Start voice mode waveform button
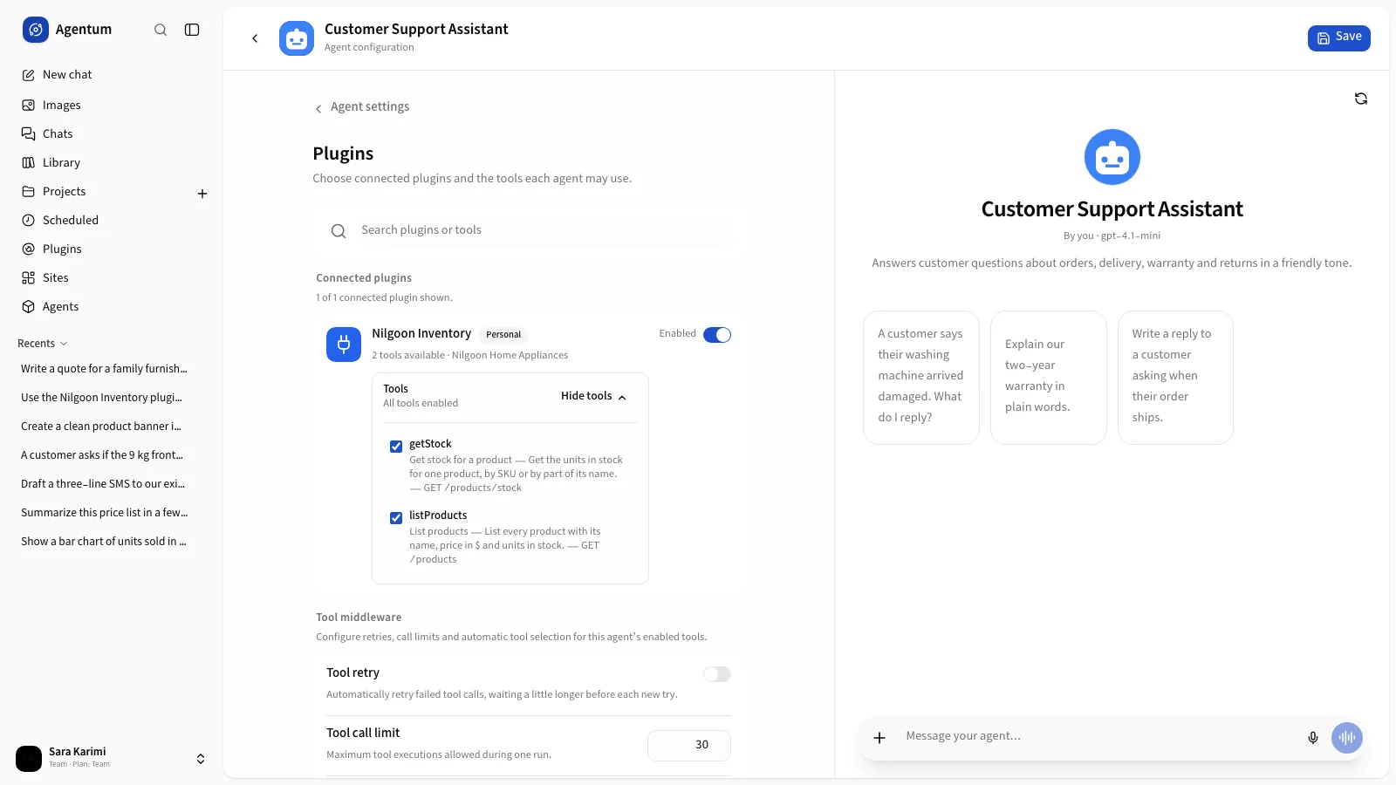This screenshot has width=1396, height=785. tap(1347, 738)
